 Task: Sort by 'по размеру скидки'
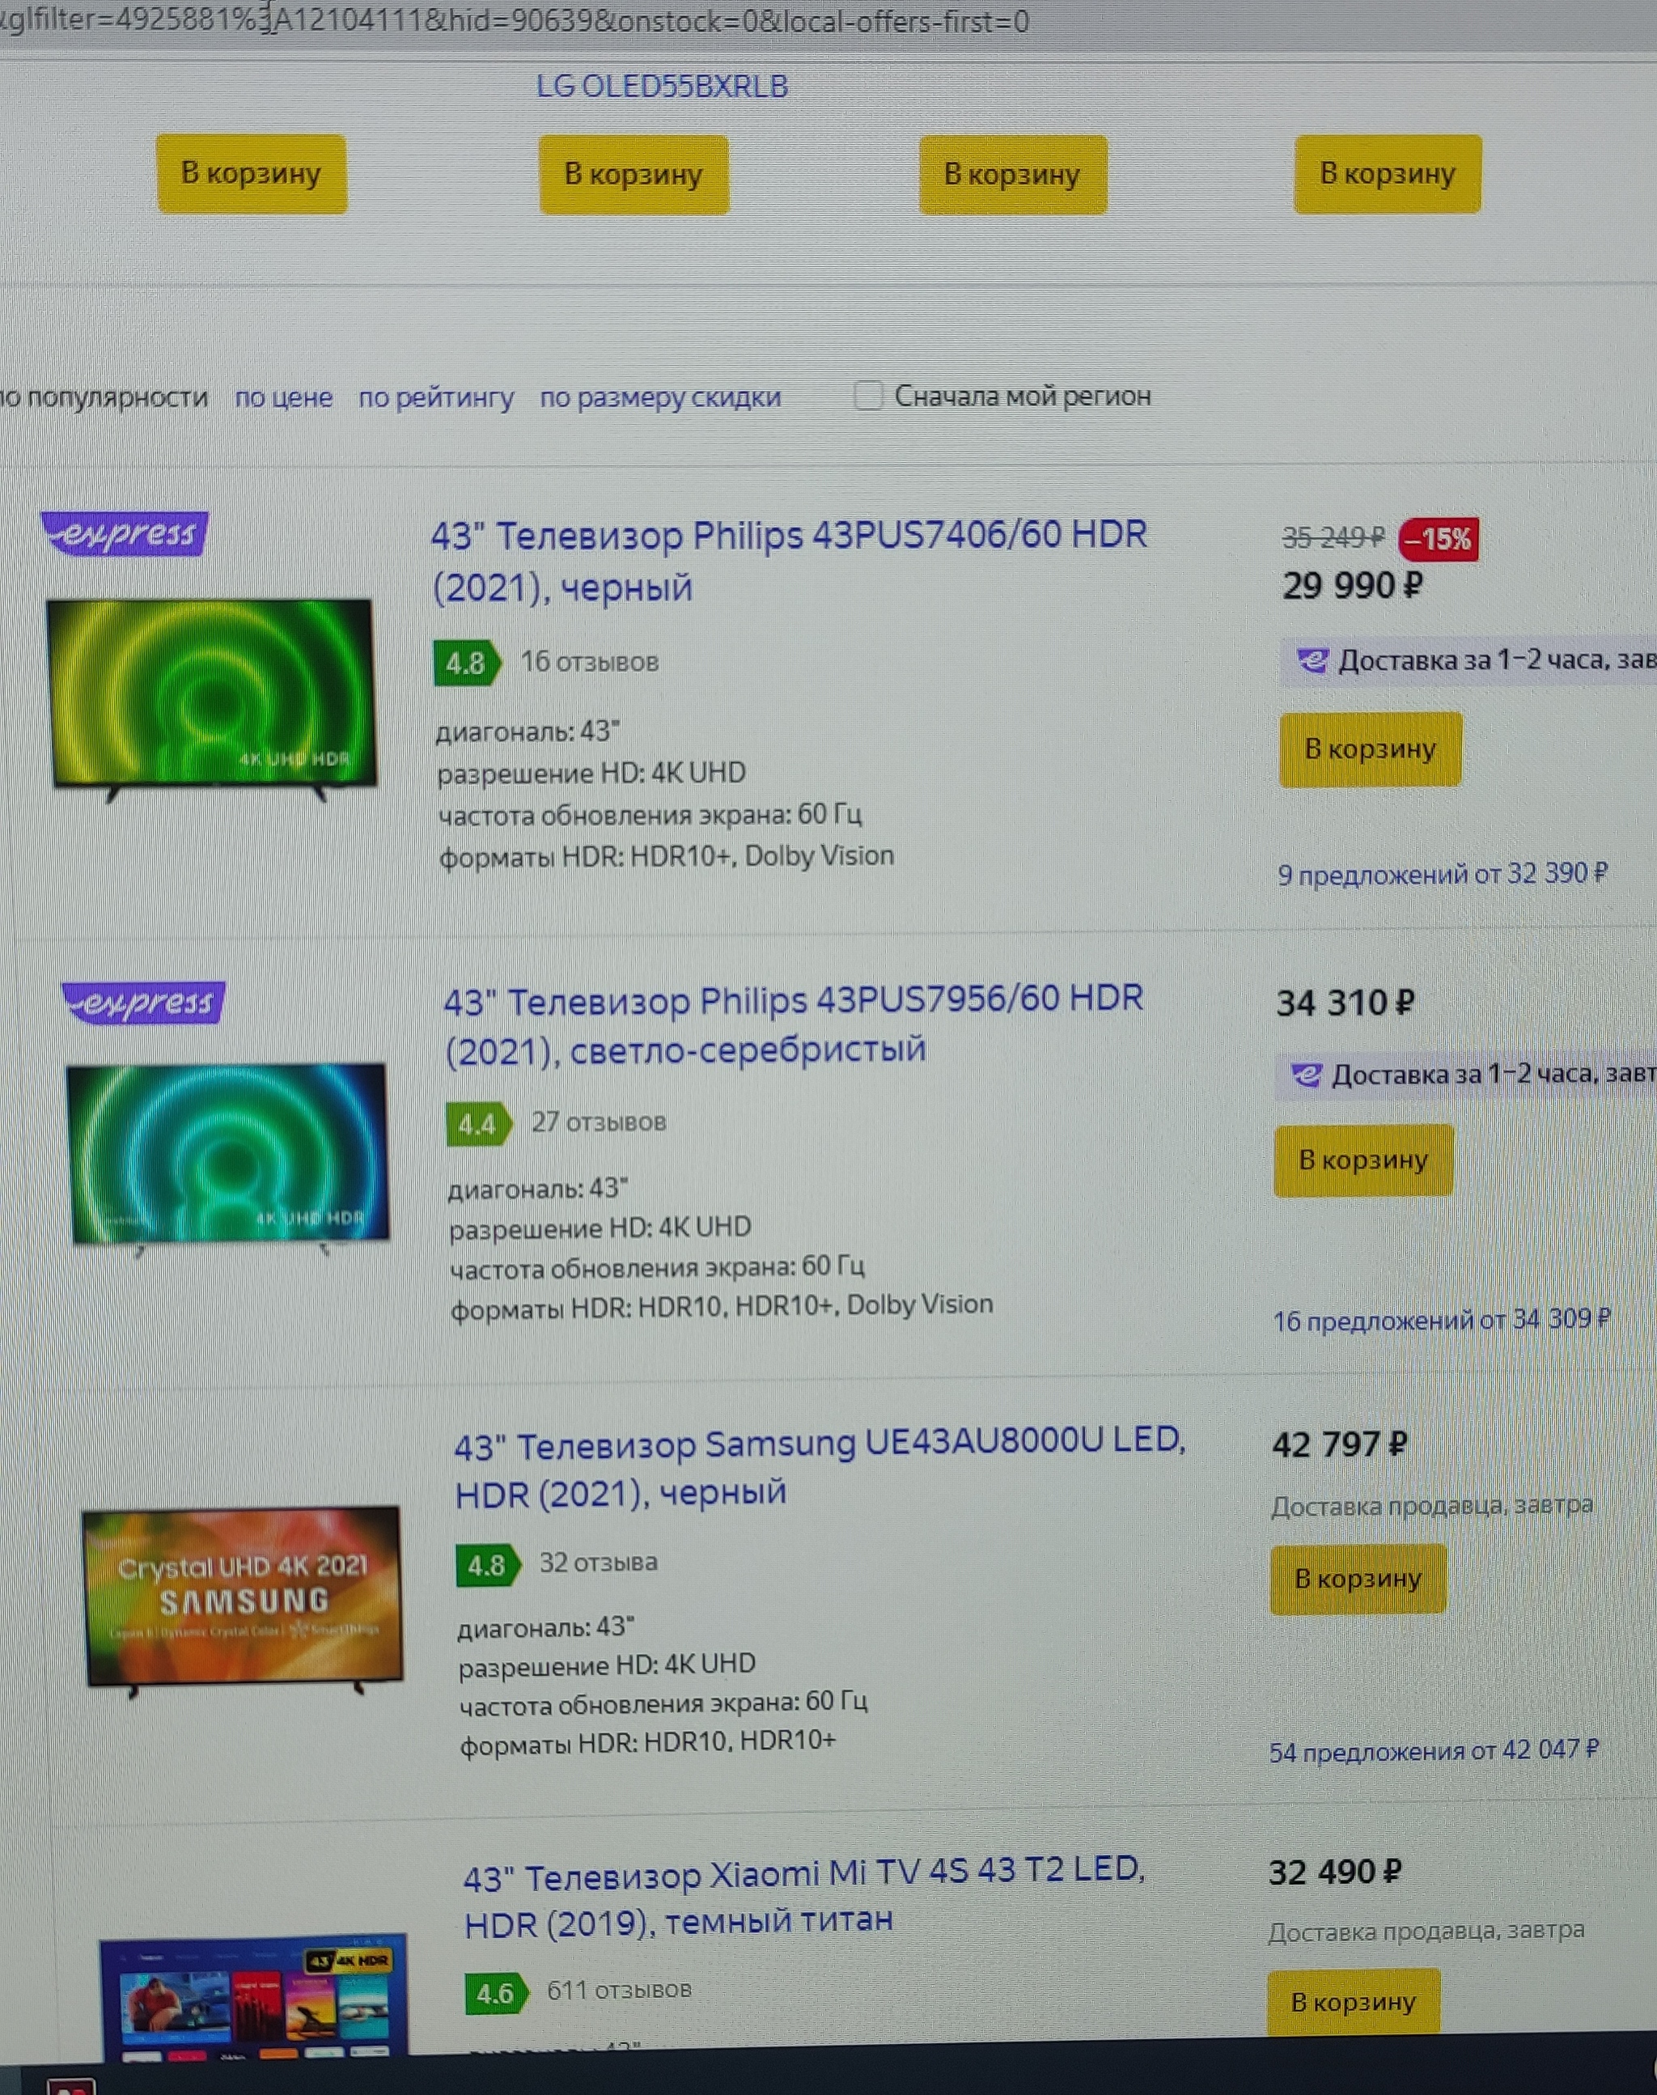point(659,398)
